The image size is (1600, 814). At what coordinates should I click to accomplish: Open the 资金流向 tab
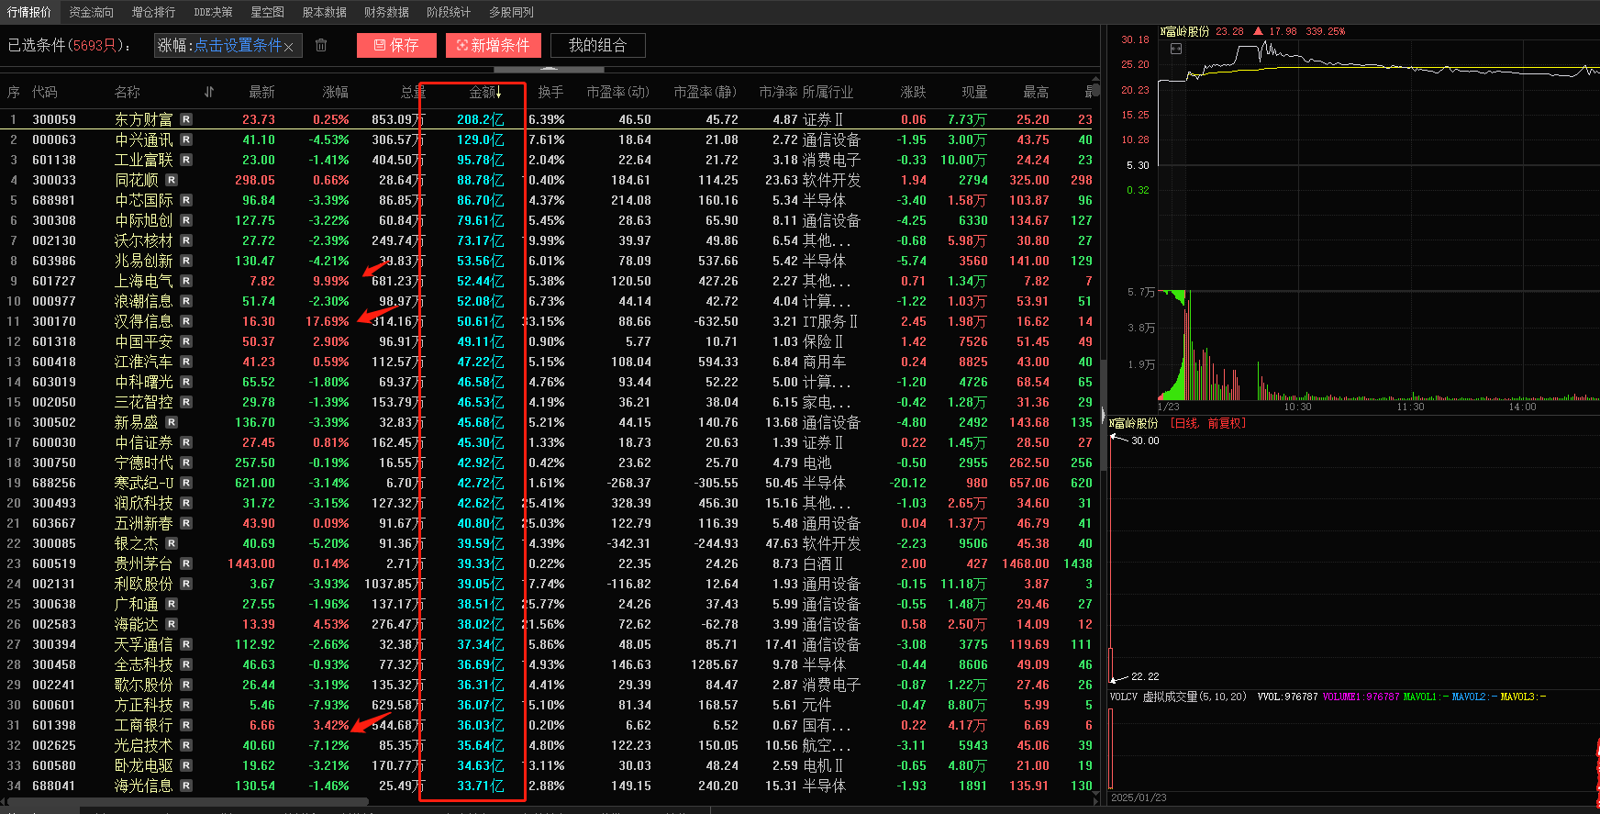tap(91, 12)
